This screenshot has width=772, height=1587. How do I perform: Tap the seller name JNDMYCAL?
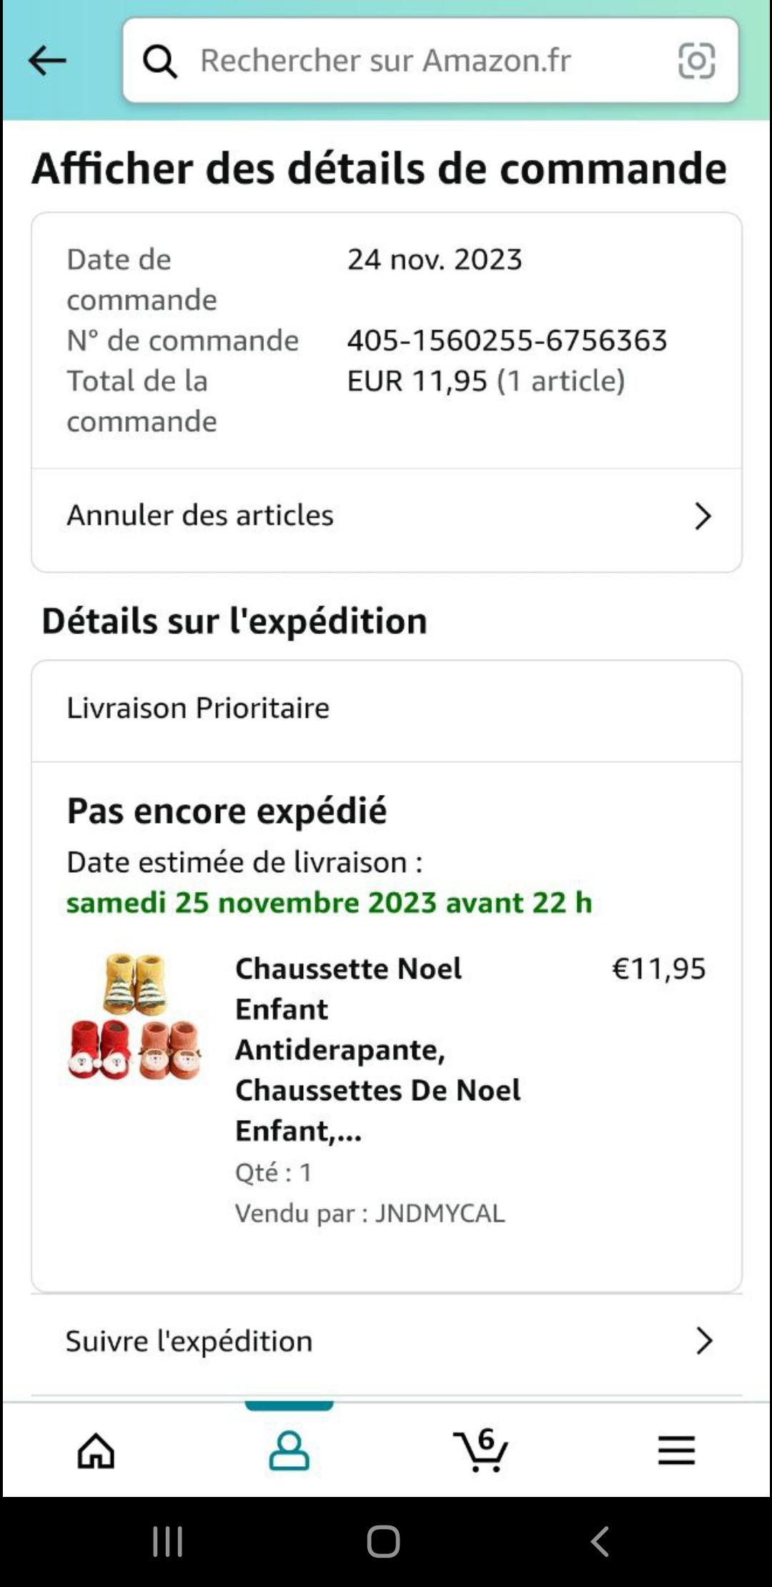pos(440,1213)
